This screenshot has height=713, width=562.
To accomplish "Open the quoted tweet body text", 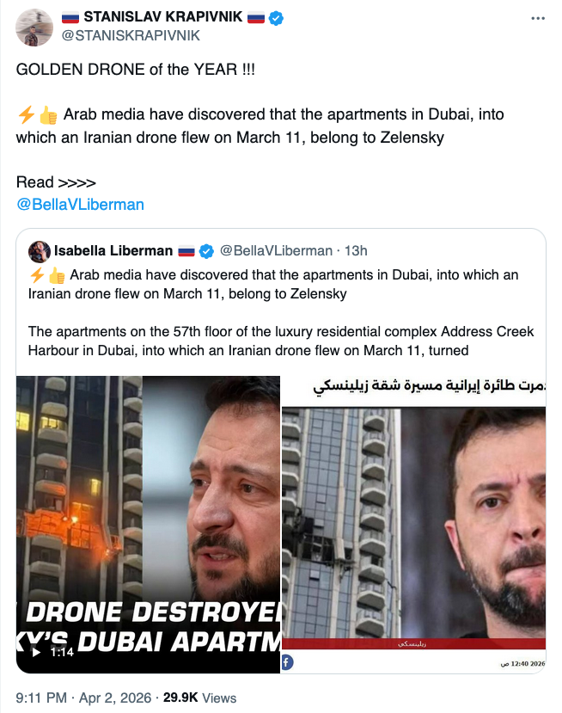I will click(x=281, y=313).
